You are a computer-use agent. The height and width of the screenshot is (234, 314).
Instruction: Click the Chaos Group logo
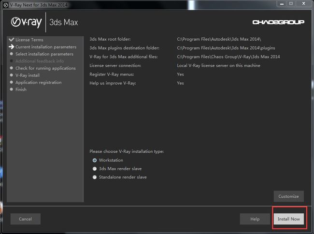pyautogui.click(x=278, y=22)
